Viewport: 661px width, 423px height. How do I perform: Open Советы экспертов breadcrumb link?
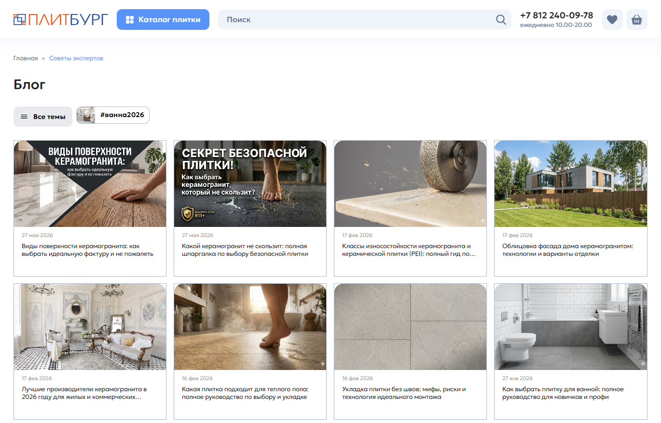tap(76, 58)
